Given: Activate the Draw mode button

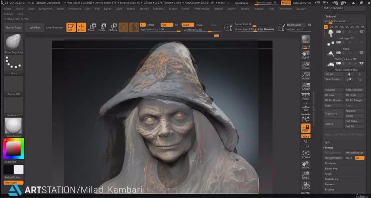Looking at the screenshot, I should (x=82, y=28).
